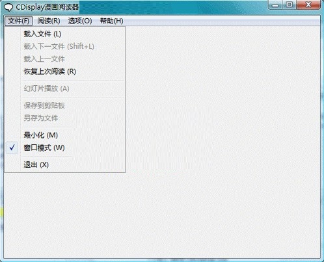324x262 pixels.
Task: Open the 帮助(H) menu
Action: [x=111, y=21]
